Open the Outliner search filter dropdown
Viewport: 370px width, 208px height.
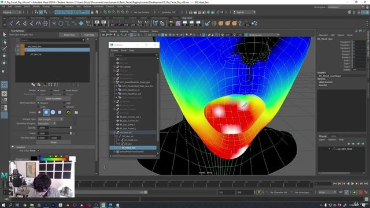[157, 55]
